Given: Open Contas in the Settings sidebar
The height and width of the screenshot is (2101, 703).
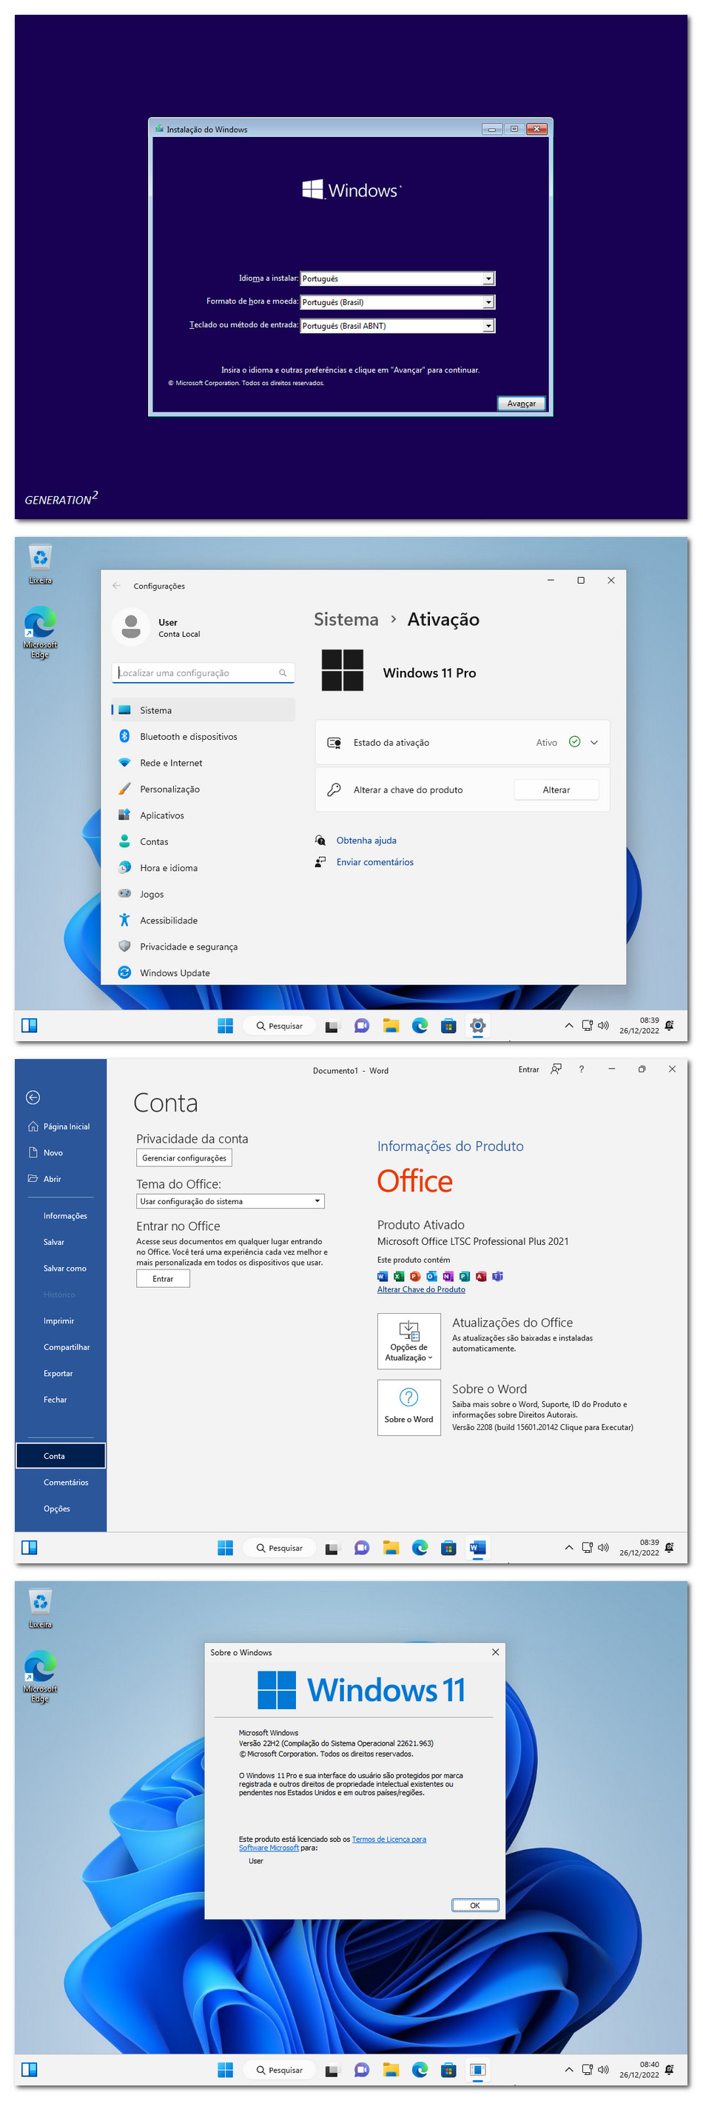Looking at the screenshot, I should tap(203, 842).
